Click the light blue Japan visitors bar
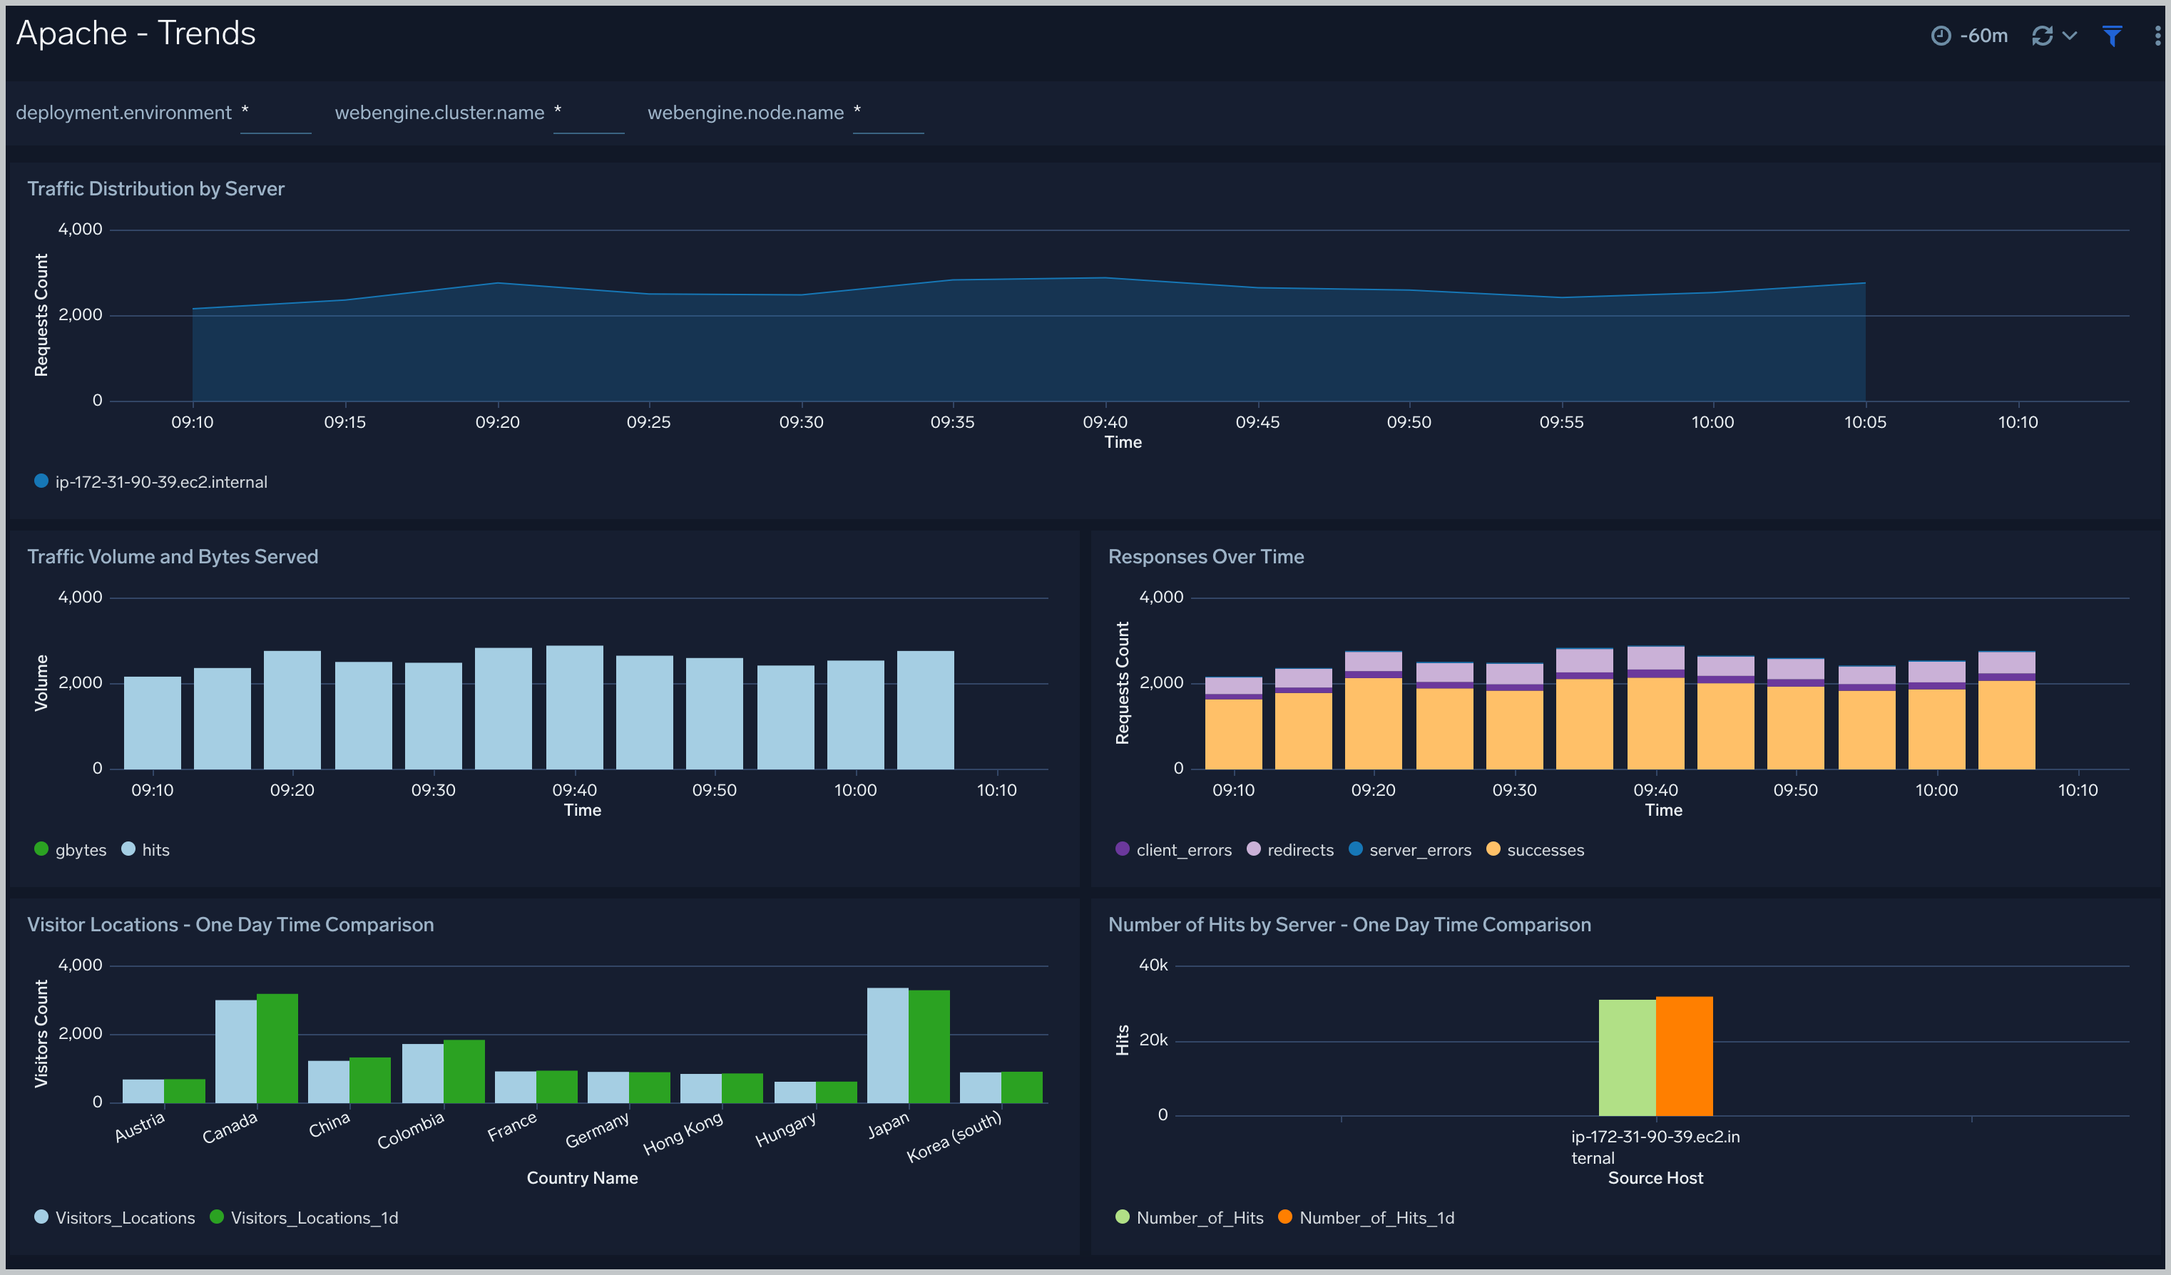Screen dimensions: 2171x1275 pyautogui.click(x=887, y=1045)
